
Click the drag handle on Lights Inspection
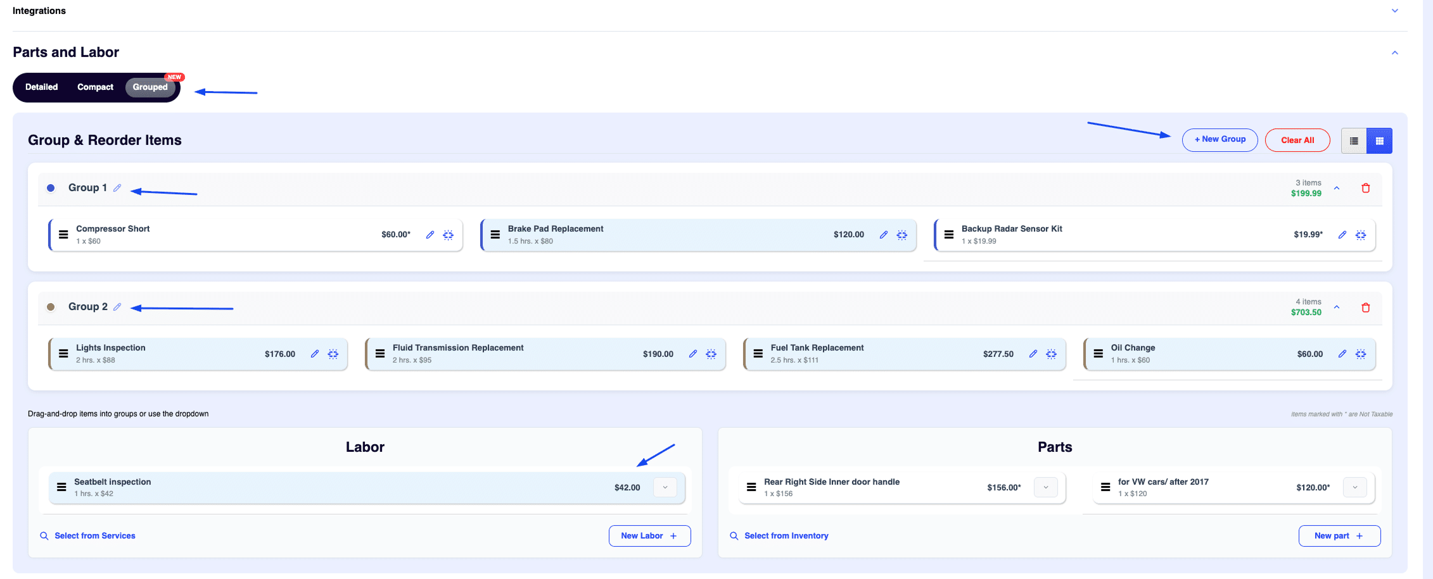coord(63,354)
